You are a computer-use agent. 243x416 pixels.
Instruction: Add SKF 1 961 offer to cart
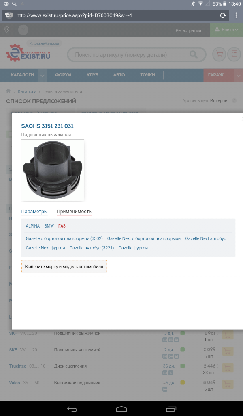228,335
